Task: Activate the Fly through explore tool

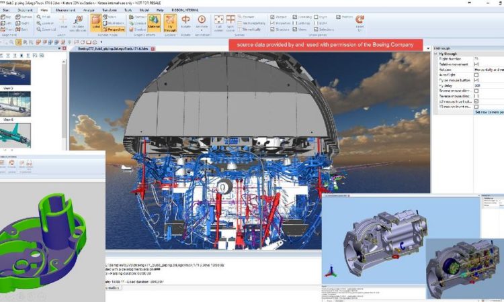Action: coord(170,22)
